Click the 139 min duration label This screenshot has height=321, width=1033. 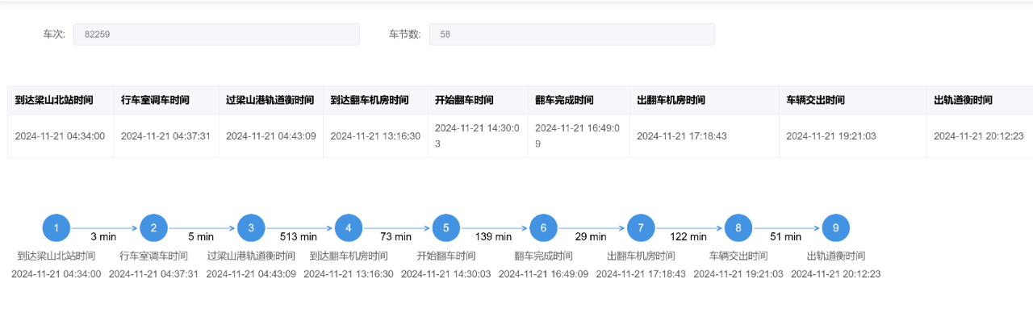pos(493,237)
